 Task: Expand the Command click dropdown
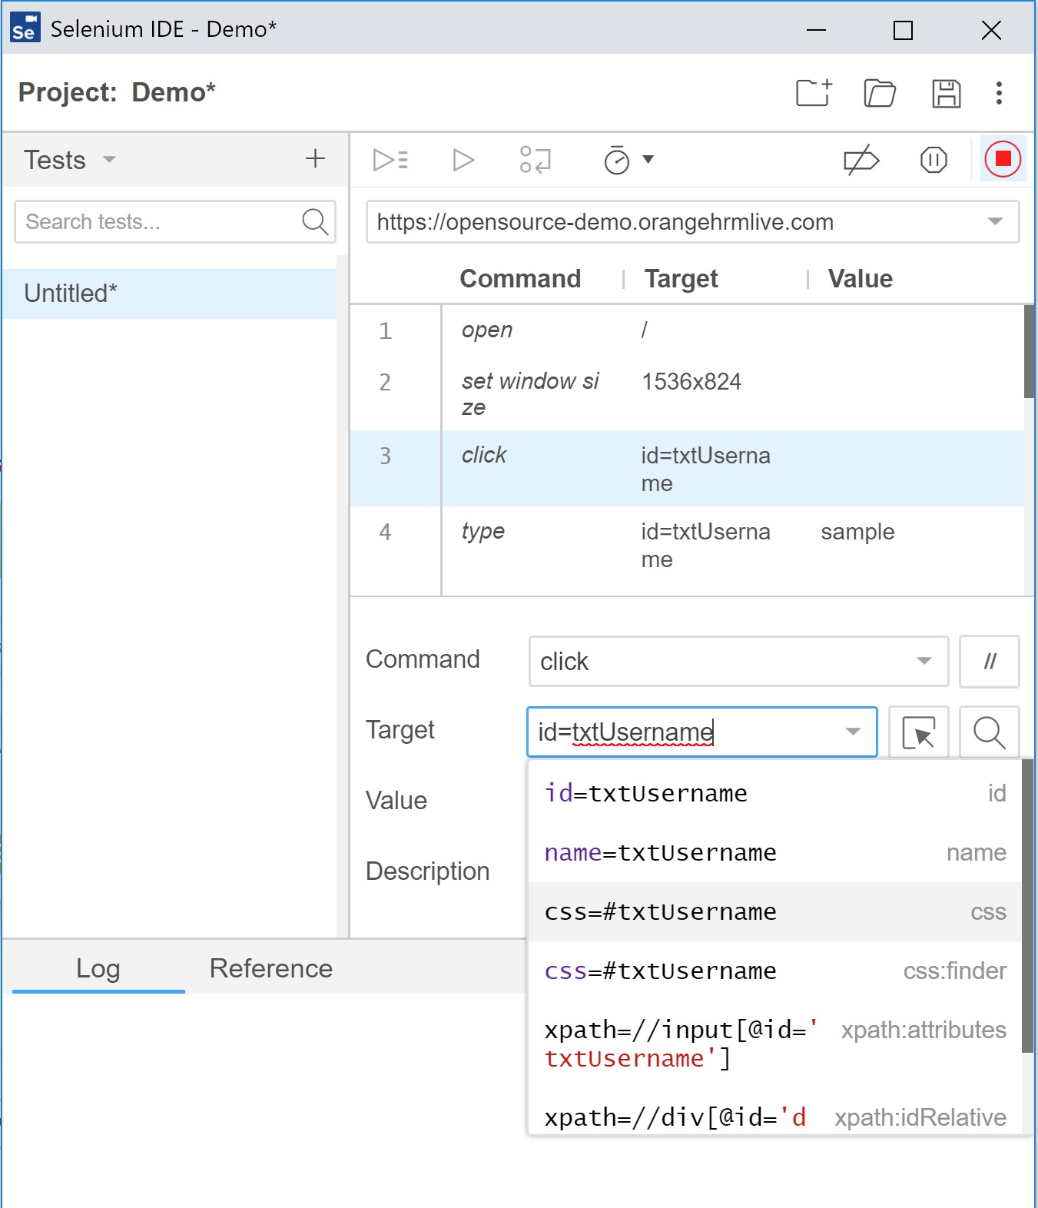click(x=924, y=661)
